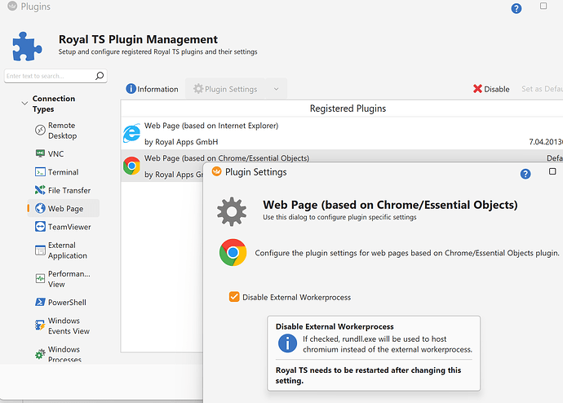The width and height of the screenshot is (563, 403).
Task: Click the Windows Processes gear icon
Action: pos(40,354)
